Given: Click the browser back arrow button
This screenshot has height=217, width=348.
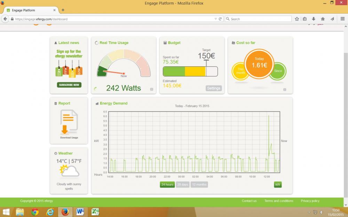Looking at the screenshot, I should pyautogui.click(x=5, y=19).
